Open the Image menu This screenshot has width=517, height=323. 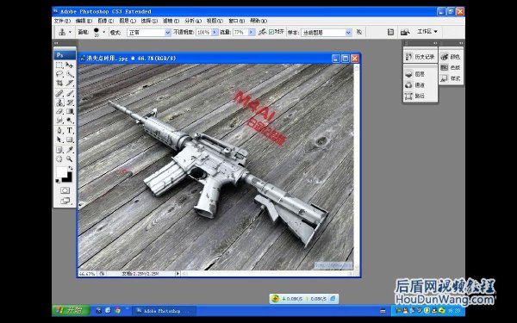105,21
